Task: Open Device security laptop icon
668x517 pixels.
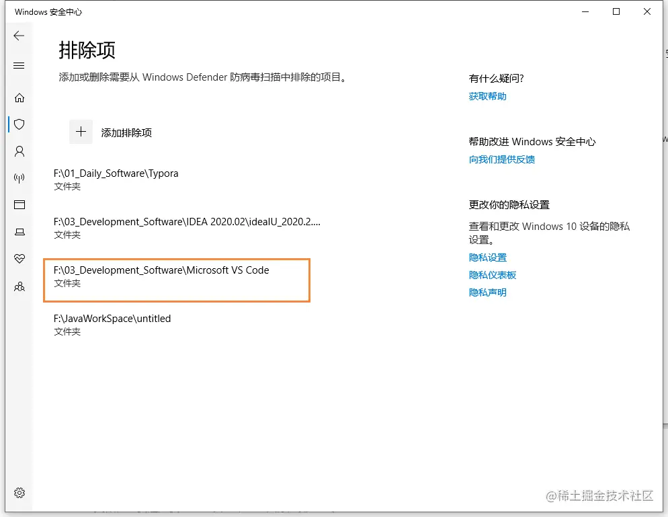Action: [x=19, y=232]
